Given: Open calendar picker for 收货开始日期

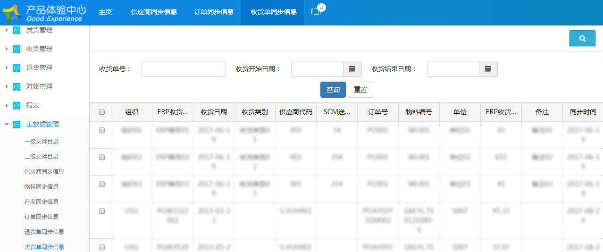Looking at the screenshot, I should [x=352, y=69].
